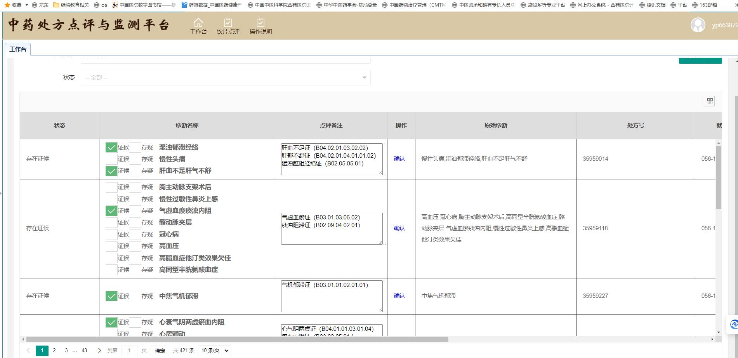Check 证候 checkbox for 慢性头痛

[x=111, y=159]
